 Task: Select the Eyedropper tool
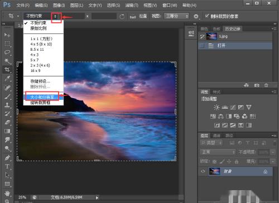pyautogui.click(x=7, y=79)
